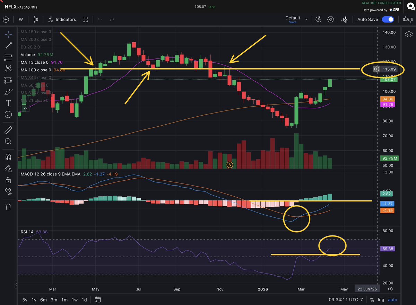Screen dimensions: 416x305
Task: Select the crosshair cursor tool
Action: (9, 34)
